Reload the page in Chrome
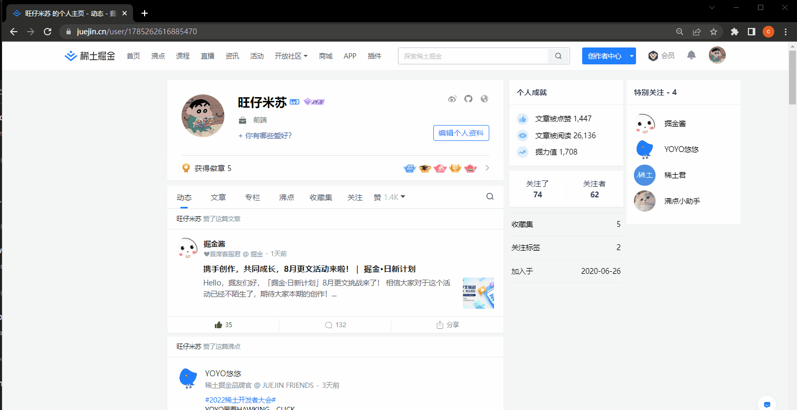The width and height of the screenshot is (797, 410). tap(48, 32)
